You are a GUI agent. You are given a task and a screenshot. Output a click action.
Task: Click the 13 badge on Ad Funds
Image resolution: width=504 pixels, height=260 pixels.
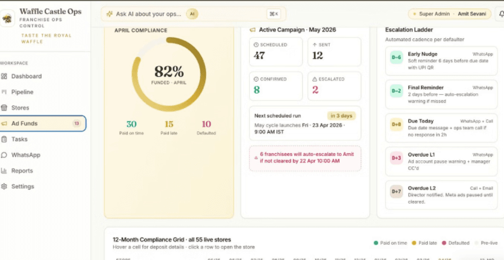coord(77,123)
